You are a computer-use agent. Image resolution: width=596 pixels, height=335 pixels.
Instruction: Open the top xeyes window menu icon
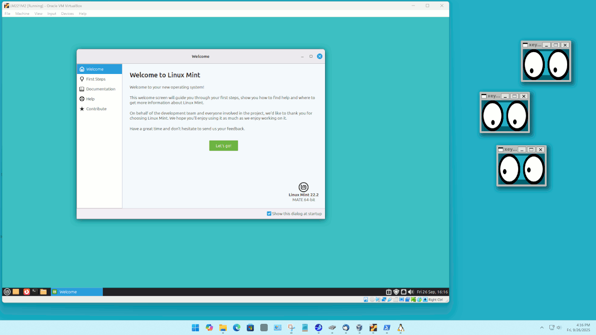coord(525,45)
